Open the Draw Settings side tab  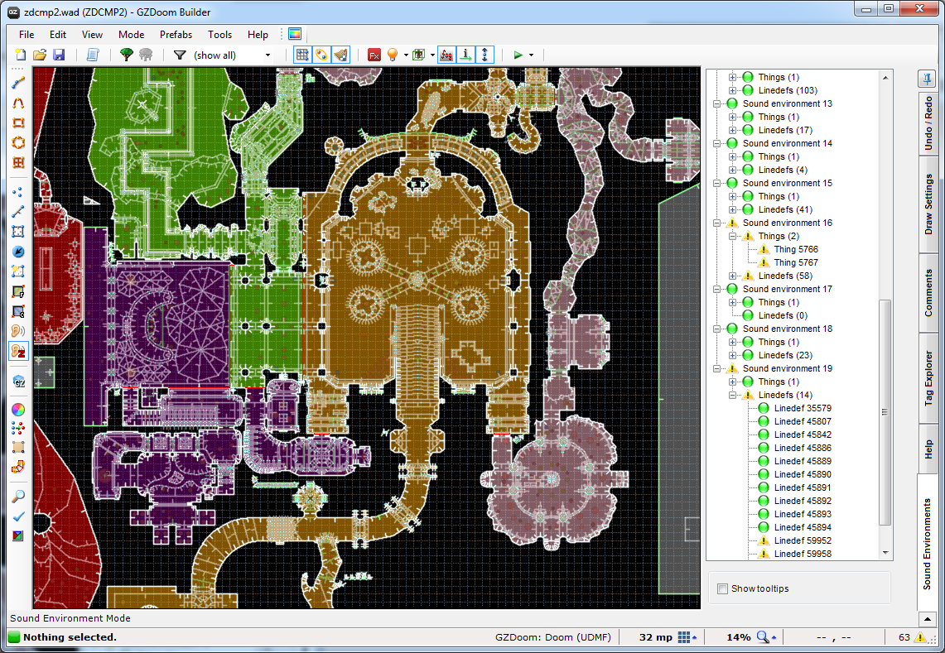coord(928,204)
